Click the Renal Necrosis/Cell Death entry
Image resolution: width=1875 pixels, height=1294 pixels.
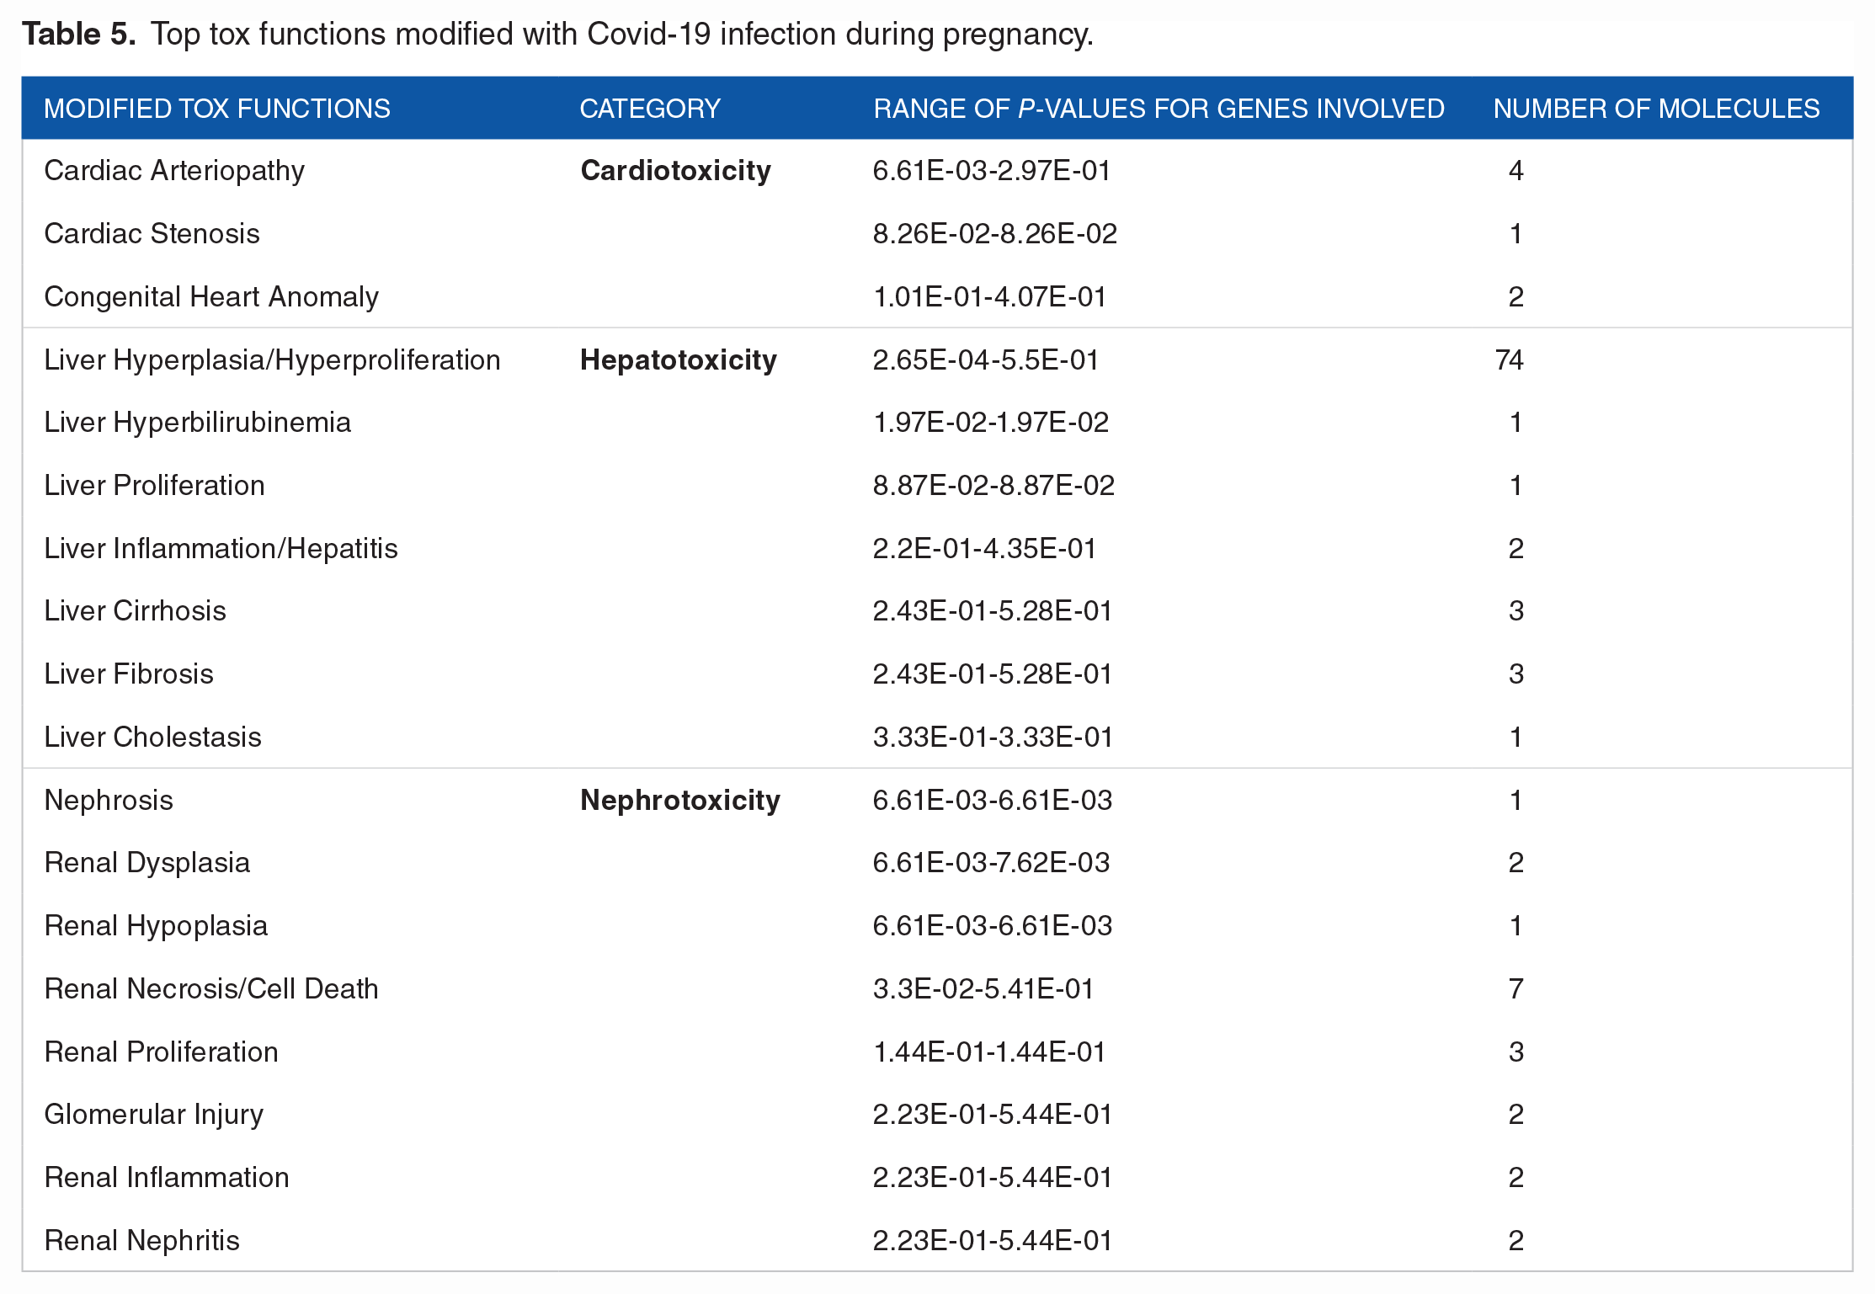click(x=211, y=989)
